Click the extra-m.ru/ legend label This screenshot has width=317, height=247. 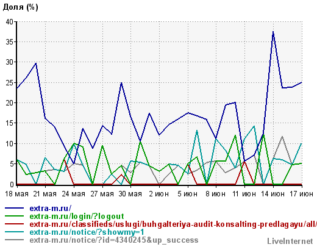pyautogui.click(x=51, y=208)
